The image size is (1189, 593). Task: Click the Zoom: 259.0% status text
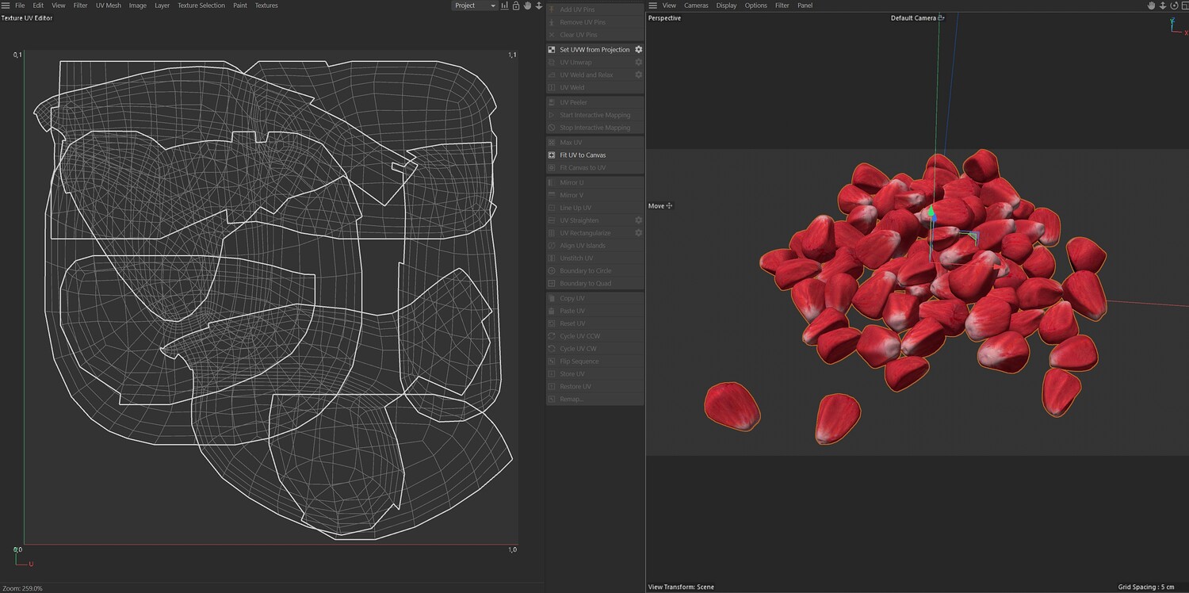coord(22,588)
